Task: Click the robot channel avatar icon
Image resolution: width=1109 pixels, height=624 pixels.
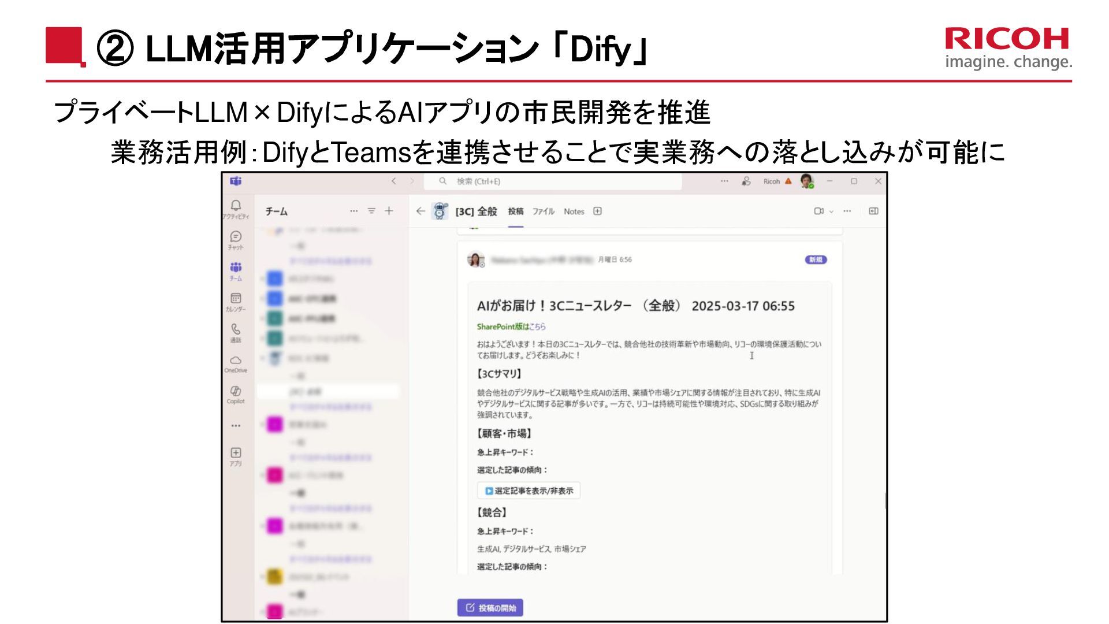Action: [440, 211]
